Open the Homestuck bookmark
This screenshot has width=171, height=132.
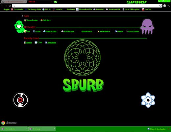99,9
